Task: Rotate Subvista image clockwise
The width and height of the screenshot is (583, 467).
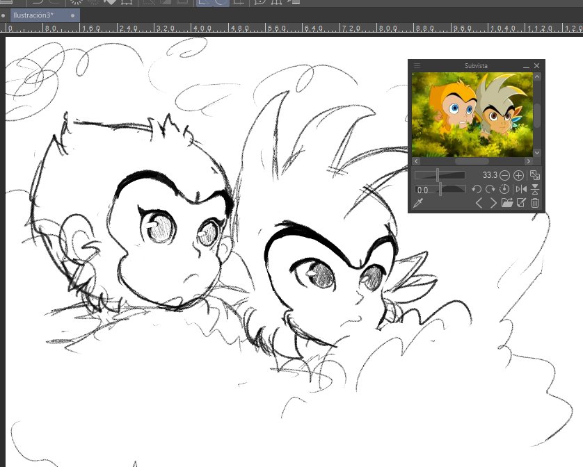Action: coord(490,189)
